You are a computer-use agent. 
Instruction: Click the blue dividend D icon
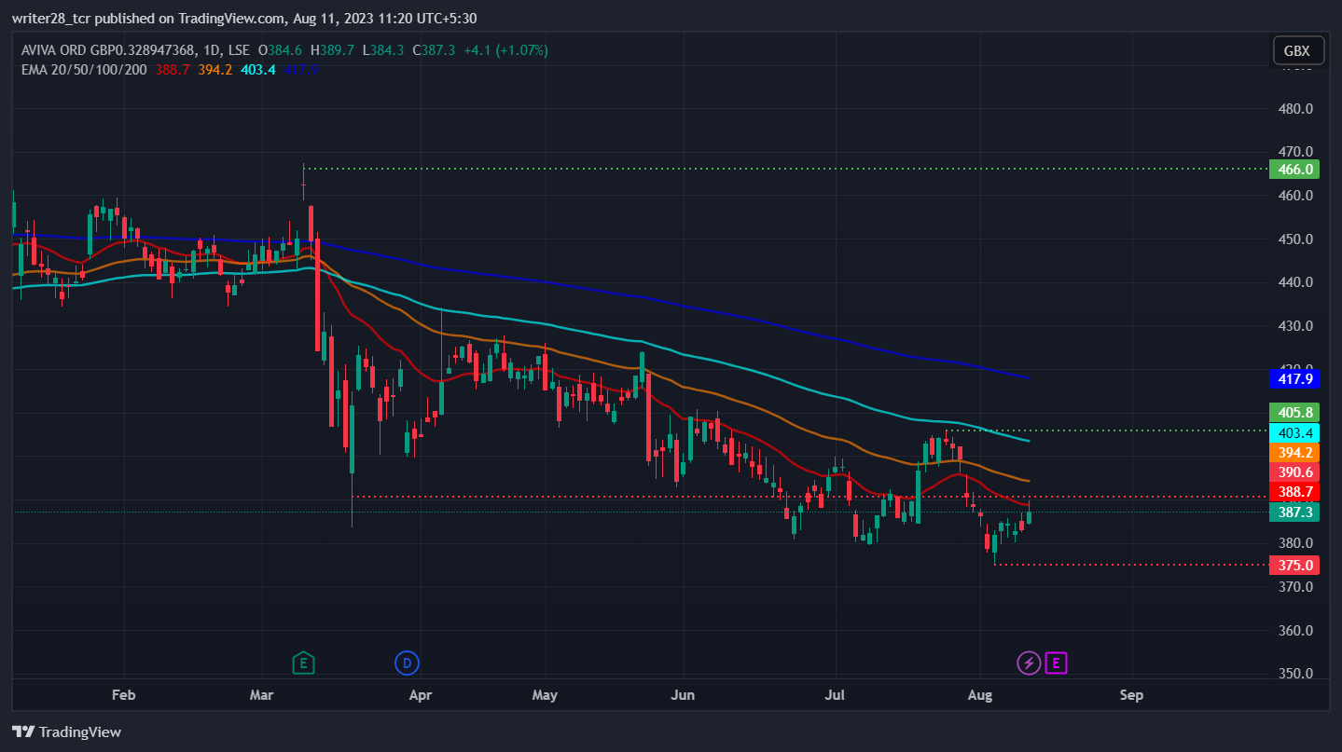[x=407, y=663]
